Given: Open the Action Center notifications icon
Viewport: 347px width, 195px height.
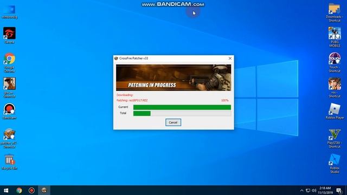Looking at the screenshot, I should pos(339,191).
